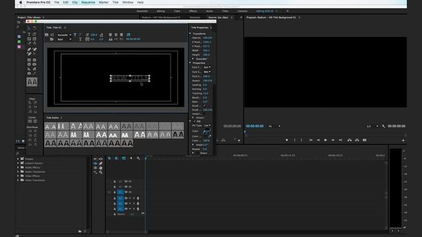Toggle the Sheen checkbox
The image size is (422, 237).
coord(198,153)
